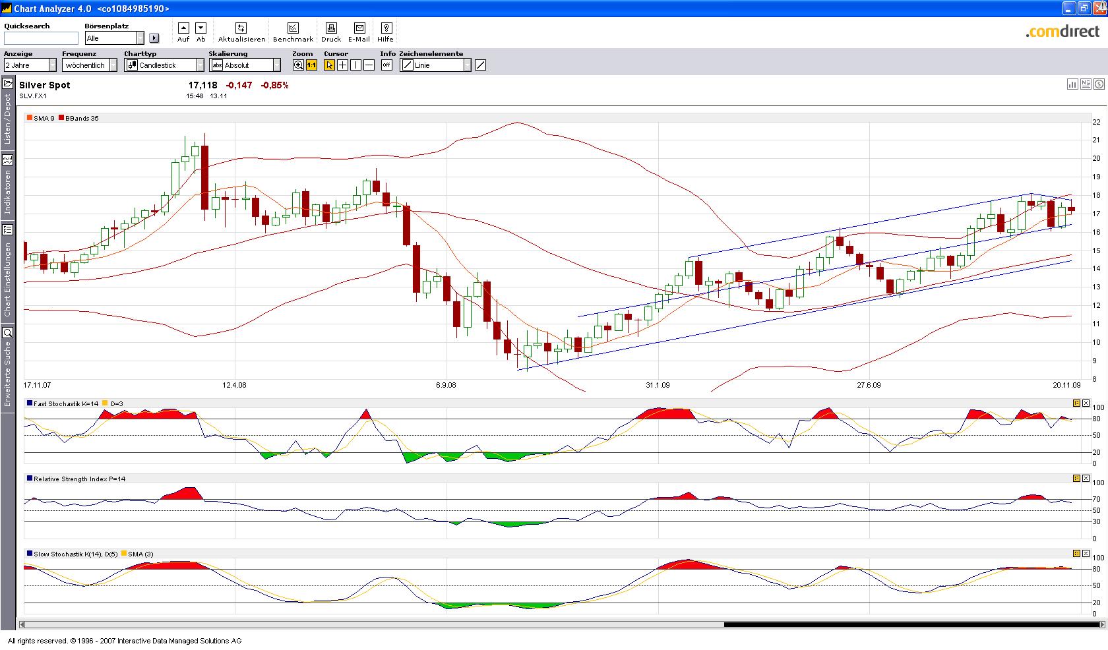Screen dimensions: 1108x650
Task: Select the crosshair cursor tool
Action: coord(342,65)
